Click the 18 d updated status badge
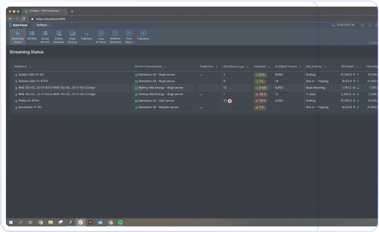The image size is (379, 232). pos(261,101)
